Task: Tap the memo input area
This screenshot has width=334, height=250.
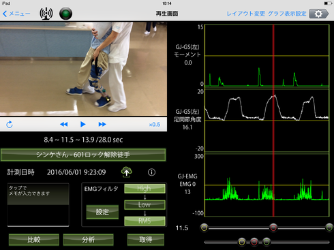Action: (x=38, y=205)
